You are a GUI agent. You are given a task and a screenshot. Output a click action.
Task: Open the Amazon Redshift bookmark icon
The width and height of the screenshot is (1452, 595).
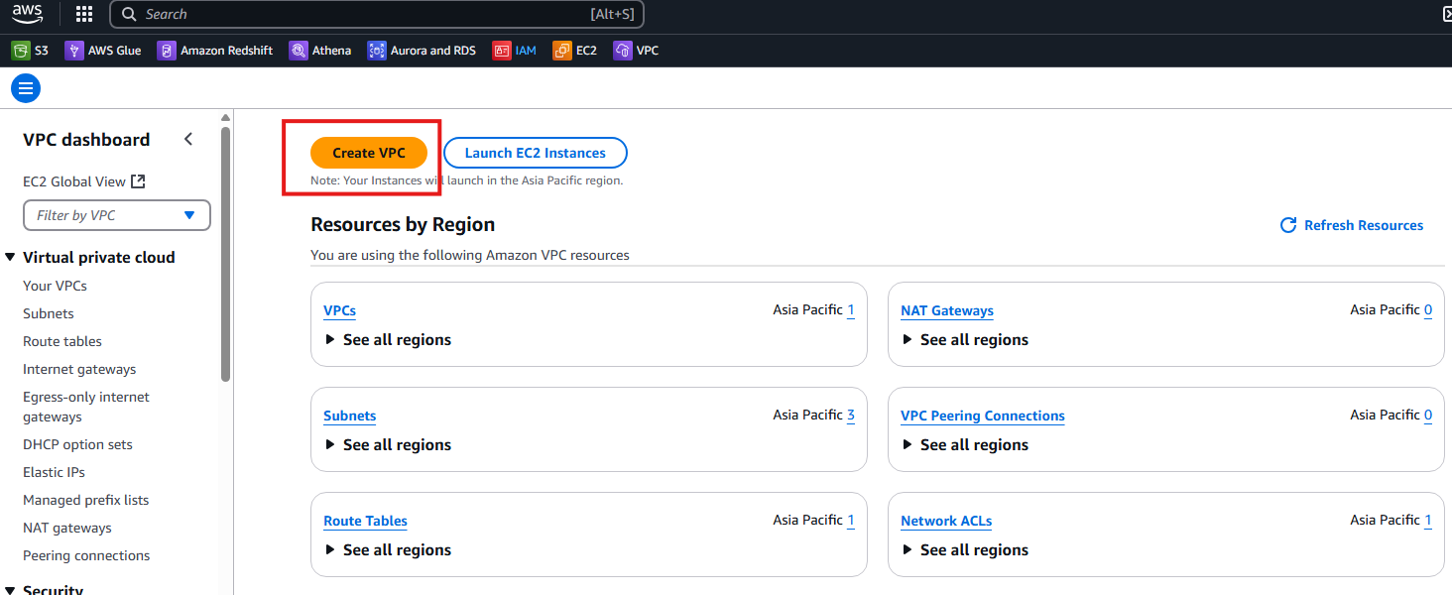(167, 50)
